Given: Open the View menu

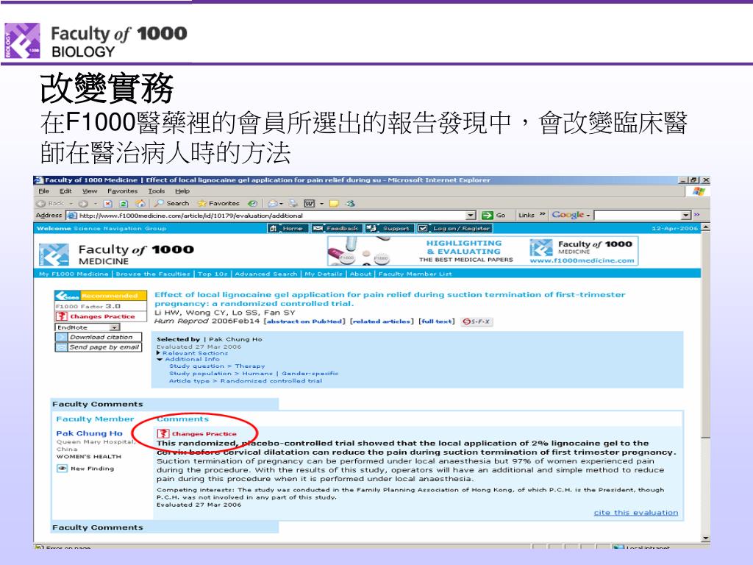Looking at the screenshot, I should click(x=90, y=191).
